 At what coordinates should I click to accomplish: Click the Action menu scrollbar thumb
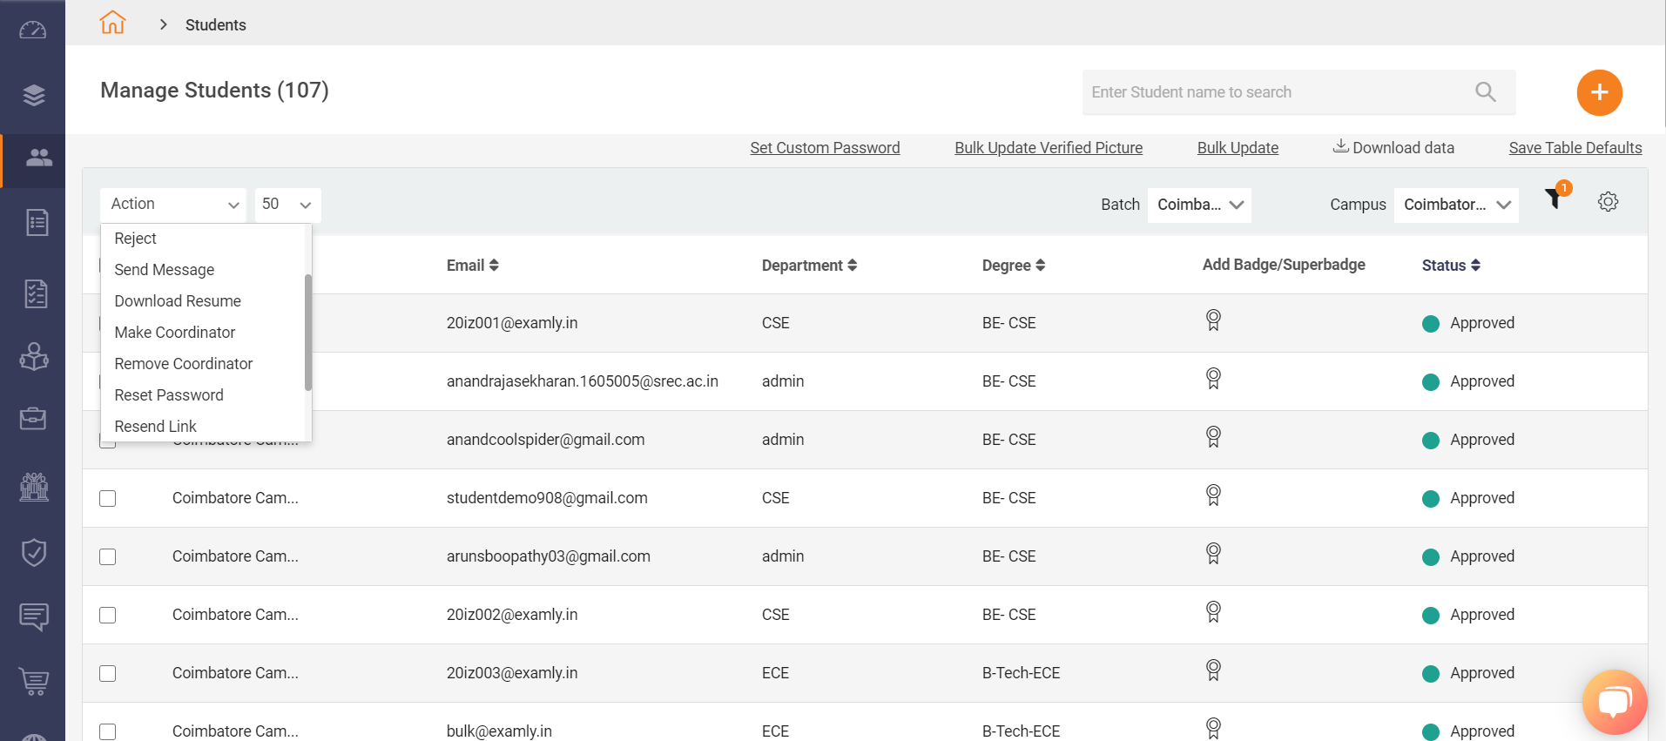pos(308,333)
